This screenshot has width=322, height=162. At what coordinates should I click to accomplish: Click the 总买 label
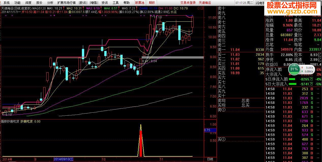245,105
